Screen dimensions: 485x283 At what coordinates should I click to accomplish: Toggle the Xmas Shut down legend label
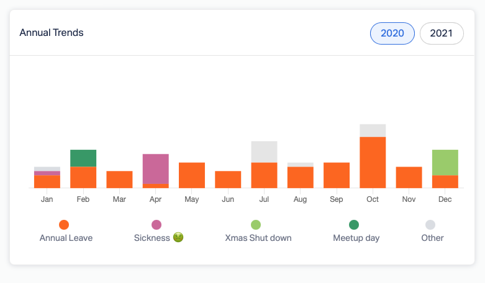pos(258,238)
